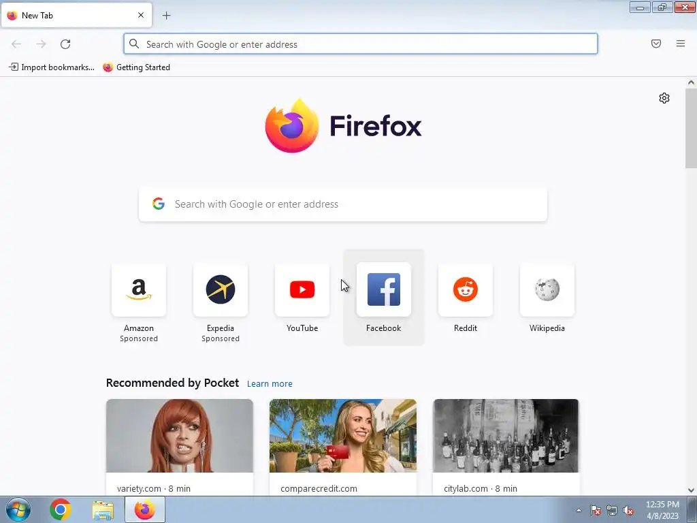Image resolution: width=697 pixels, height=523 pixels.
Task: Open Import bookmarks bookmark item
Action: point(52,67)
